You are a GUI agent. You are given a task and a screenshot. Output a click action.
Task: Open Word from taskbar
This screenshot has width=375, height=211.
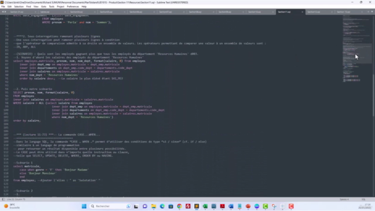[x=231, y=206]
